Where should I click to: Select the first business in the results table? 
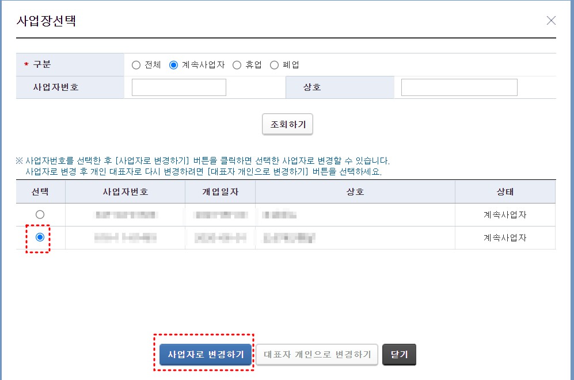[x=39, y=214]
